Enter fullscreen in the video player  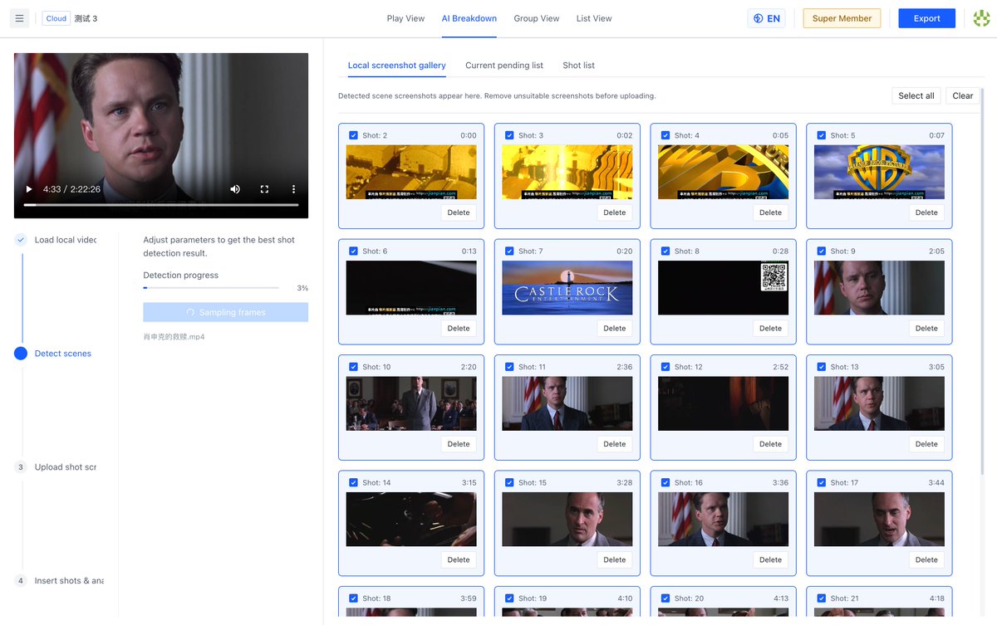click(x=264, y=189)
